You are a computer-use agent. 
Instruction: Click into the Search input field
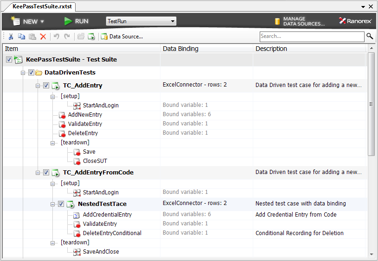click(312, 37)
